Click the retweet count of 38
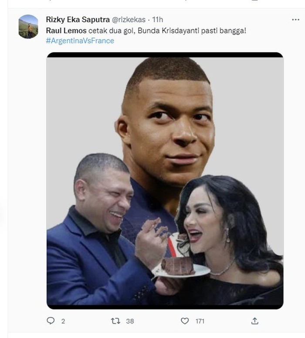305x338 pixels. point(130,321)
